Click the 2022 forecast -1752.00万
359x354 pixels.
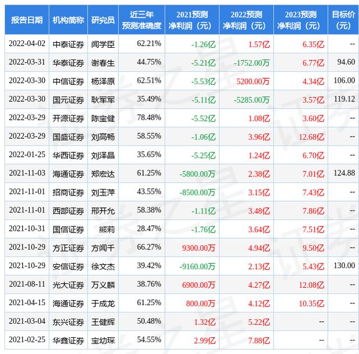click(252, 63)
